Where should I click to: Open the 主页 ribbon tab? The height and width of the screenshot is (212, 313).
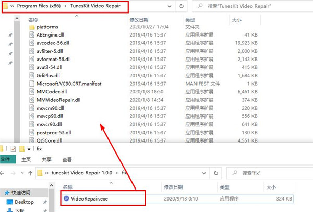click(26, 159)
